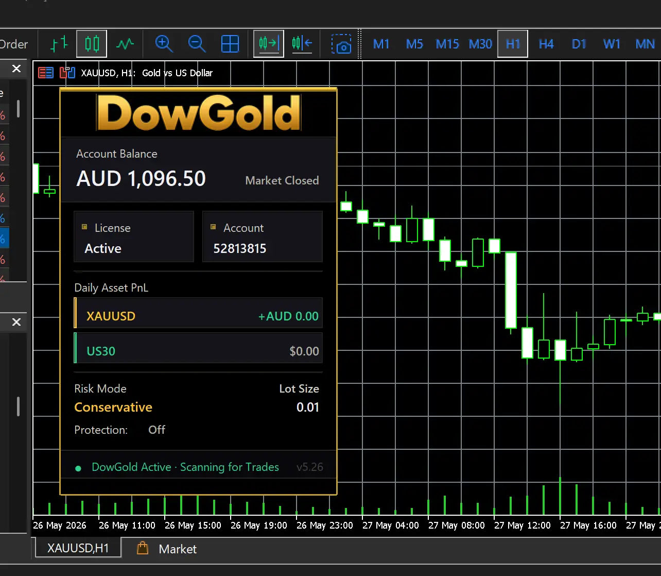661x576 pixels.
Task: Click the Daily Asset PnL heading
Action: point(111,287)
